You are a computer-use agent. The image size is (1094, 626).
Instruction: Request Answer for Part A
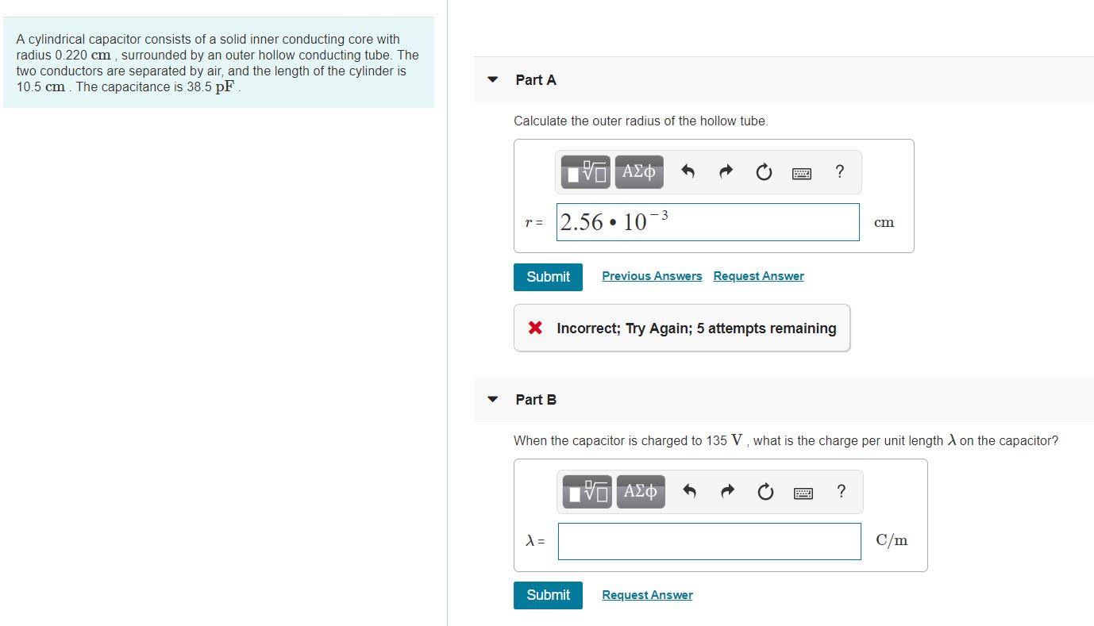point(758,276)
